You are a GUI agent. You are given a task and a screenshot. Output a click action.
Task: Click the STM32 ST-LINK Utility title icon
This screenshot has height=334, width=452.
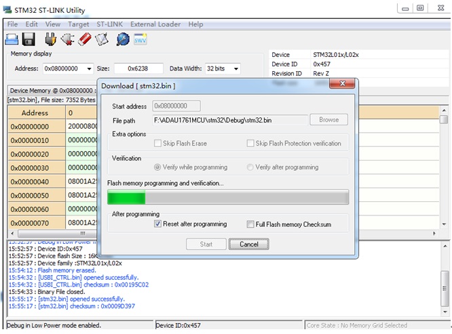[7, 9]
